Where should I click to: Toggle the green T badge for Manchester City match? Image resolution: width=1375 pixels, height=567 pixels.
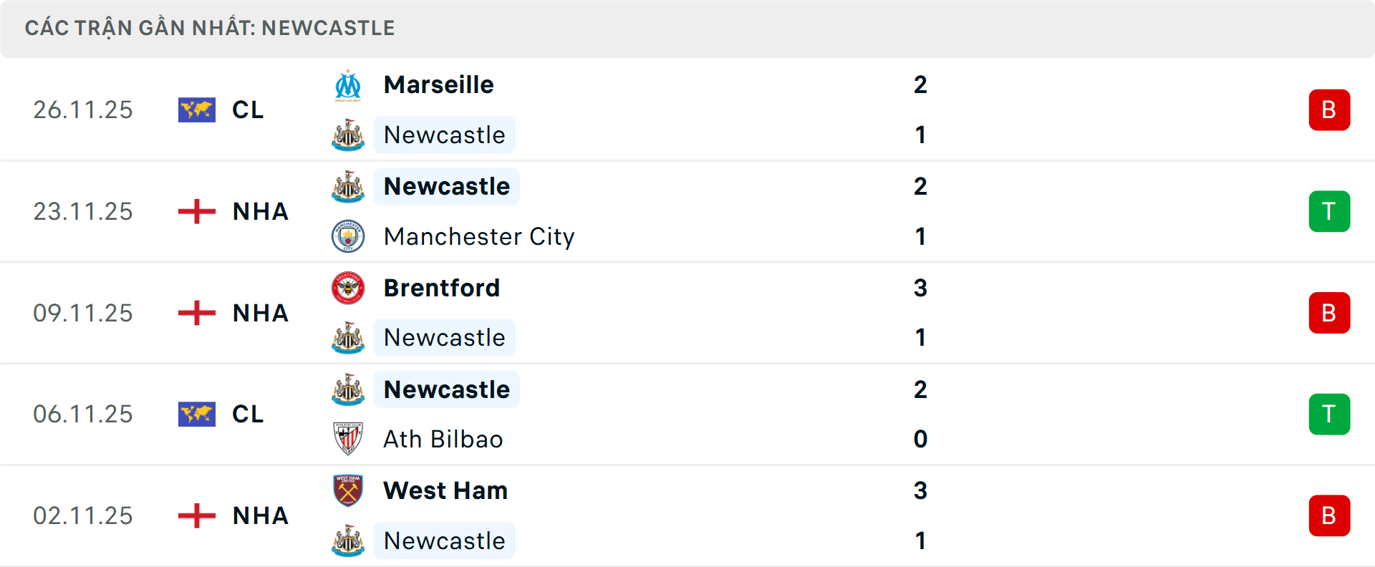pyautogui.click(x=1329, y=211)
